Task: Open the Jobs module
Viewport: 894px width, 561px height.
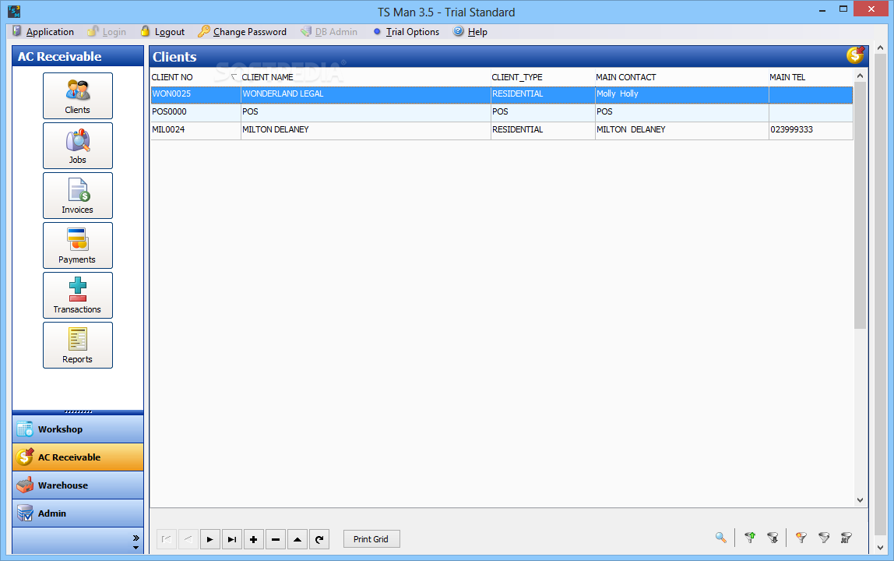Action: [78, 146]
